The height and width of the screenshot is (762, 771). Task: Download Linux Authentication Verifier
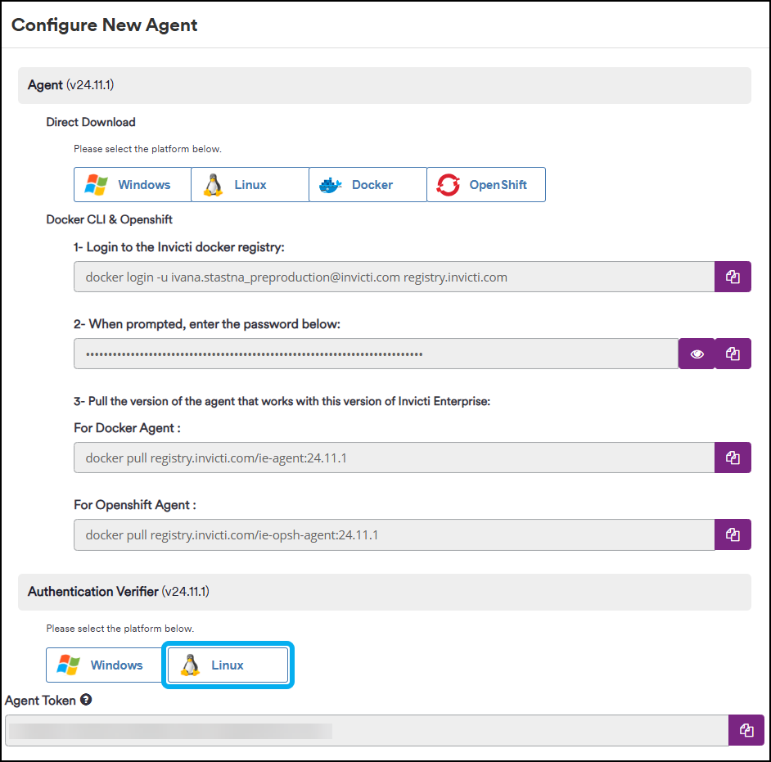pyautogui.click(x=228, y=665)
